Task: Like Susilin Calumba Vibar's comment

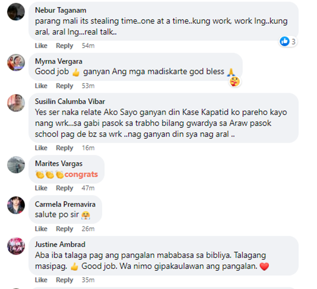Action: pyautogui.click(x=41, y=148)
